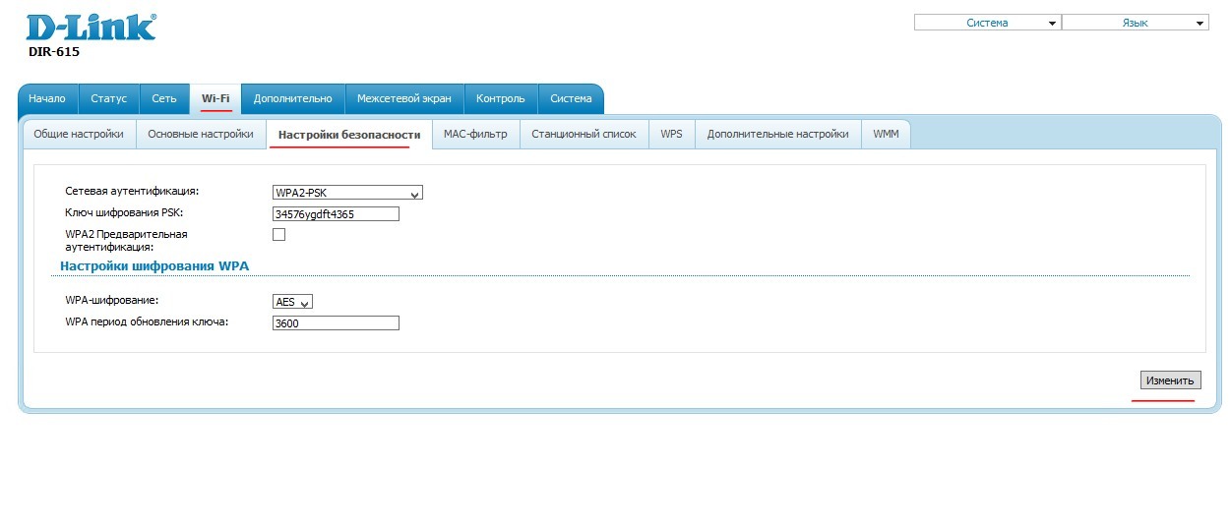Open the Язык language dropdown
Screen dimensions: 1230x525
coord(1135,23)
